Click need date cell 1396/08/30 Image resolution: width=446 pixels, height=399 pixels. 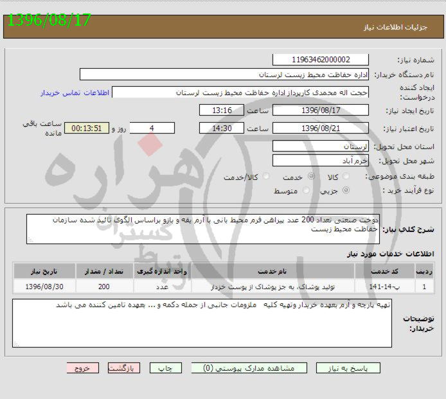click(44, 287)
